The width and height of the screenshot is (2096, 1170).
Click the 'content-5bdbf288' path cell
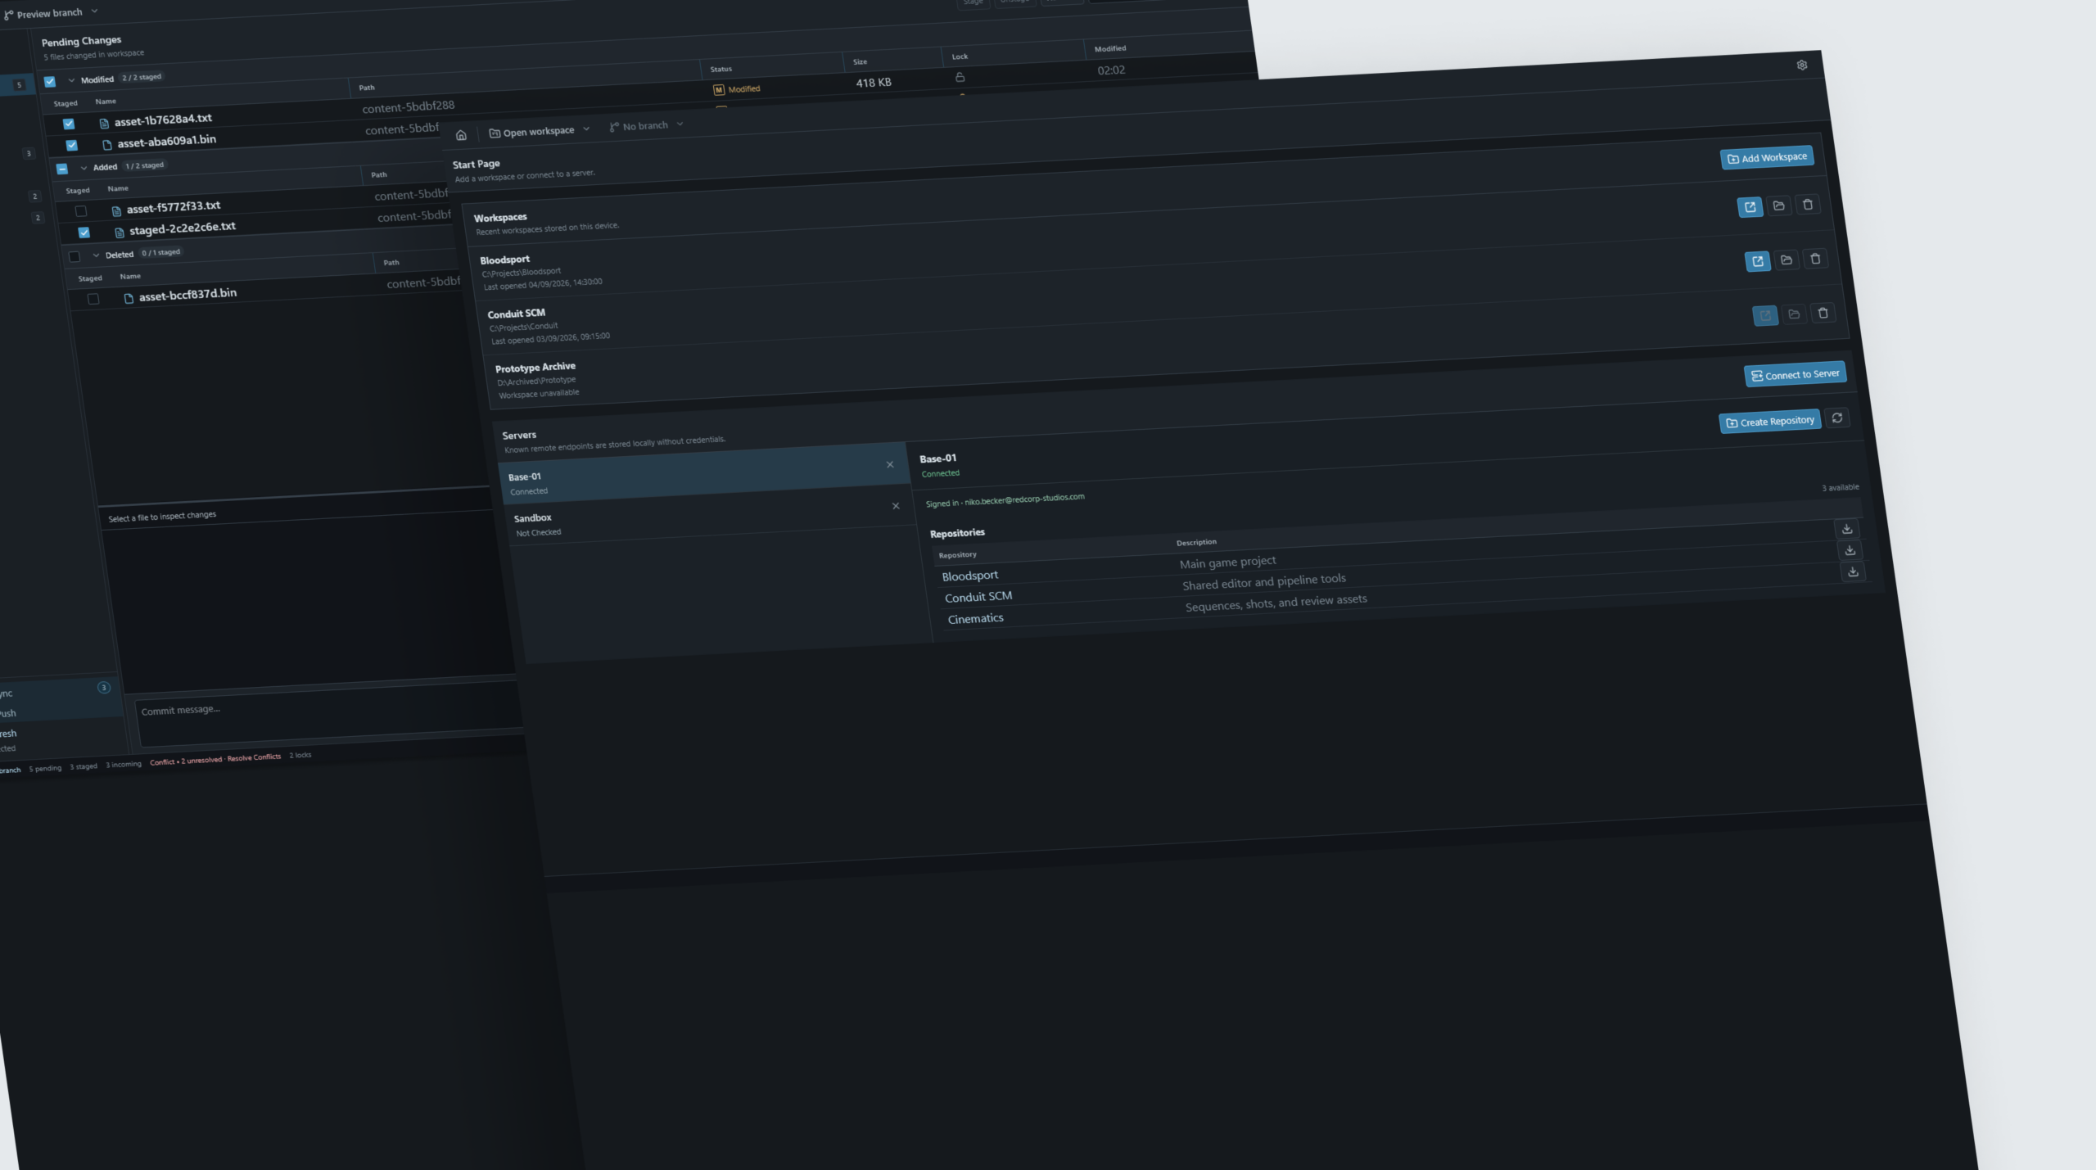coord(409,107)
